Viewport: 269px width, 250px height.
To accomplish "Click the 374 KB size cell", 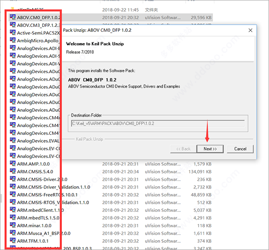I will [x=204, y=241].
